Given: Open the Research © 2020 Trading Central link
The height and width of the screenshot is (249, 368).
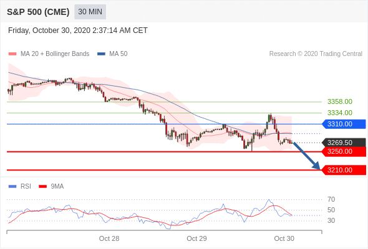Looking at the screenshot, I should 316,54.
